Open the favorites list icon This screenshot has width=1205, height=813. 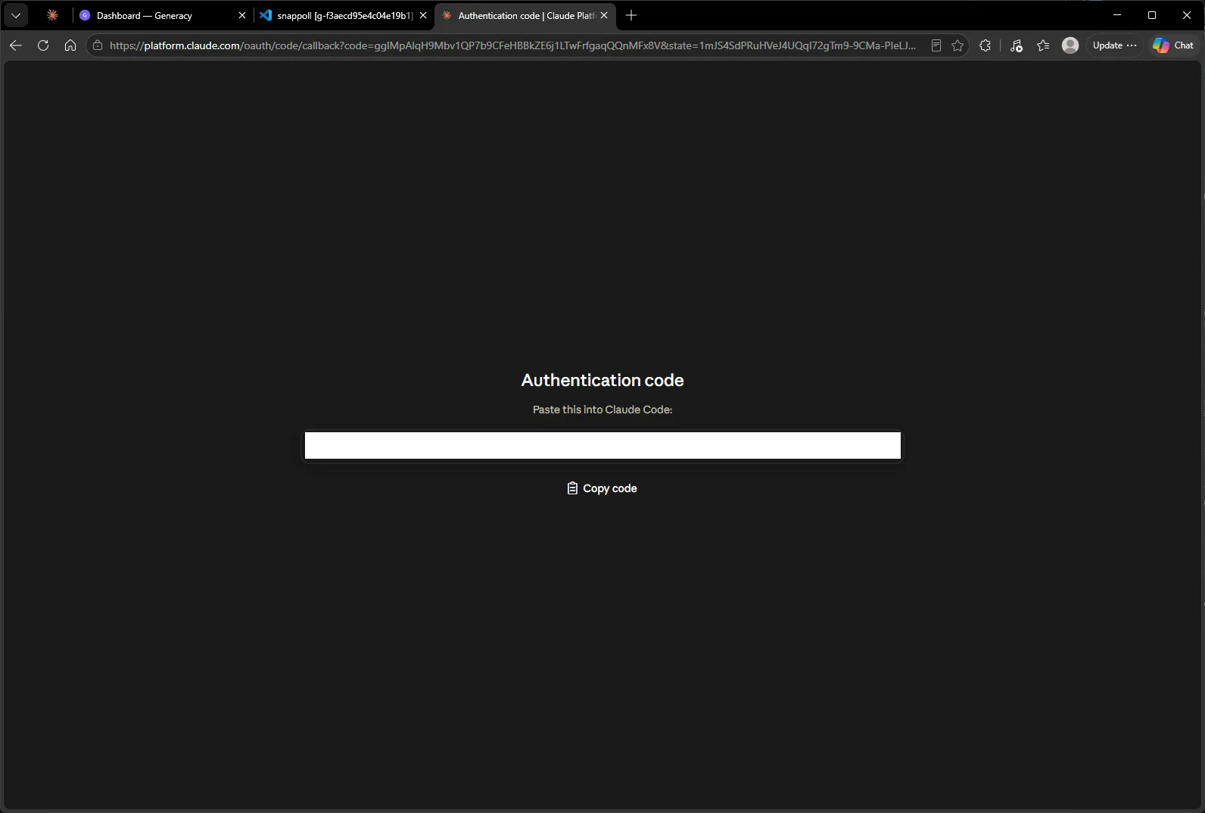coord(1043,45)
